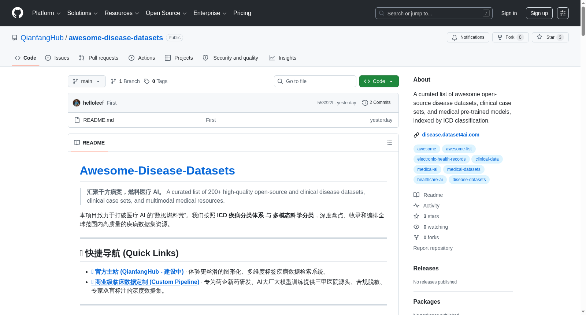Click the magnifier icon in the top search bar

point(382,13)
